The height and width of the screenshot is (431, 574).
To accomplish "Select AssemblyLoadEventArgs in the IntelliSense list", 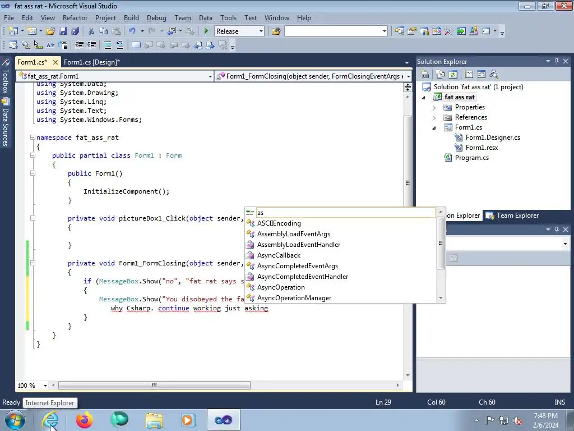I will 294,234.
